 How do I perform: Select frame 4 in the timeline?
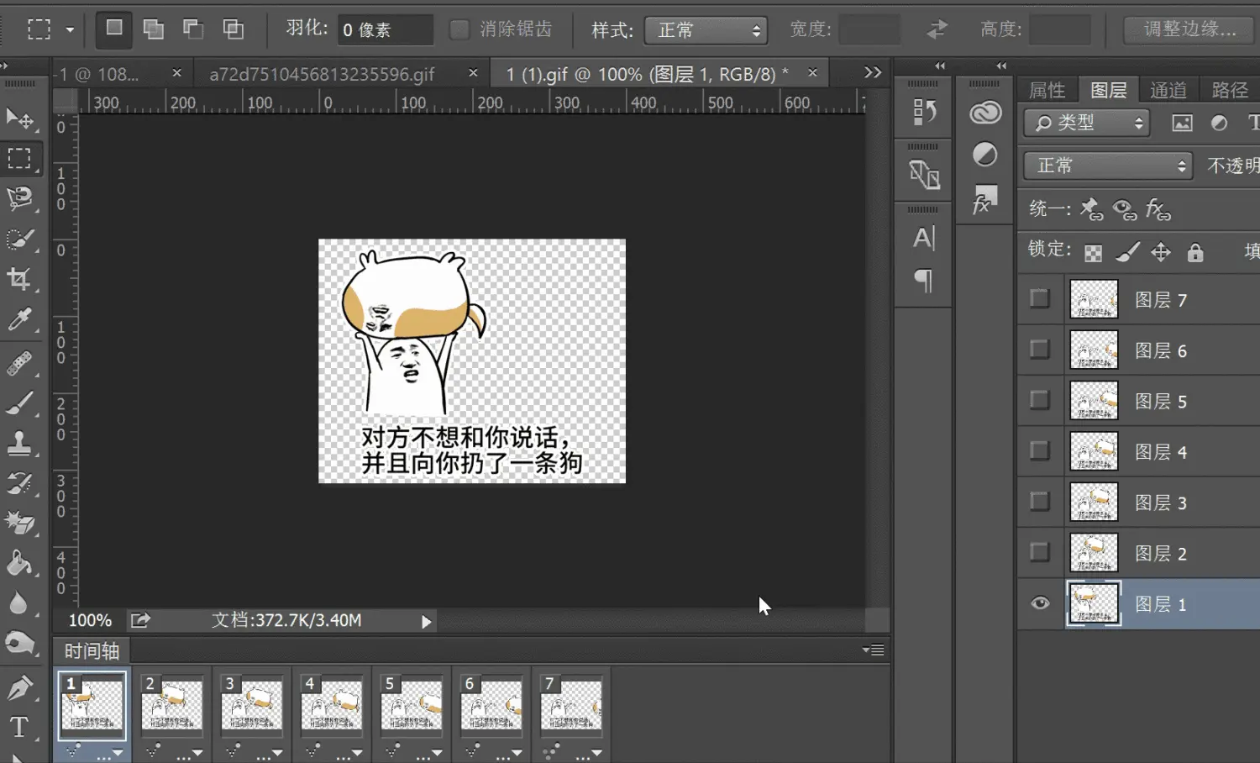[x=332, y=704]
